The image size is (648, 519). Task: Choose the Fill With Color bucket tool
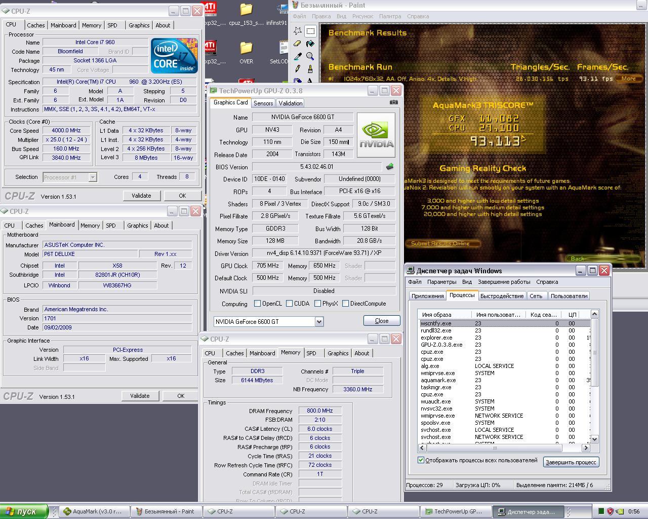(310, 44)
